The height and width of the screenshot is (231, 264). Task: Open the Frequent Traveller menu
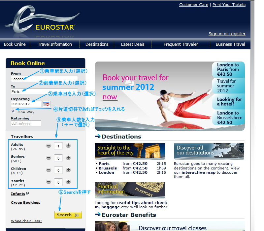[181, 44]
